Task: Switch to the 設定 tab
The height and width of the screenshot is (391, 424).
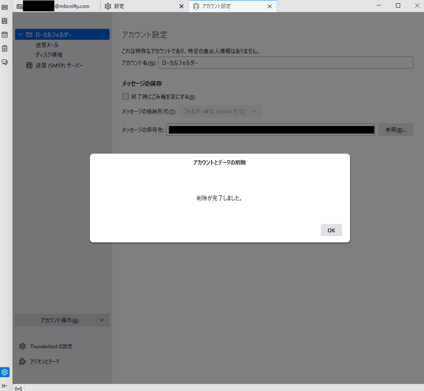Action: pyautogui.click(x=142, y=6)
